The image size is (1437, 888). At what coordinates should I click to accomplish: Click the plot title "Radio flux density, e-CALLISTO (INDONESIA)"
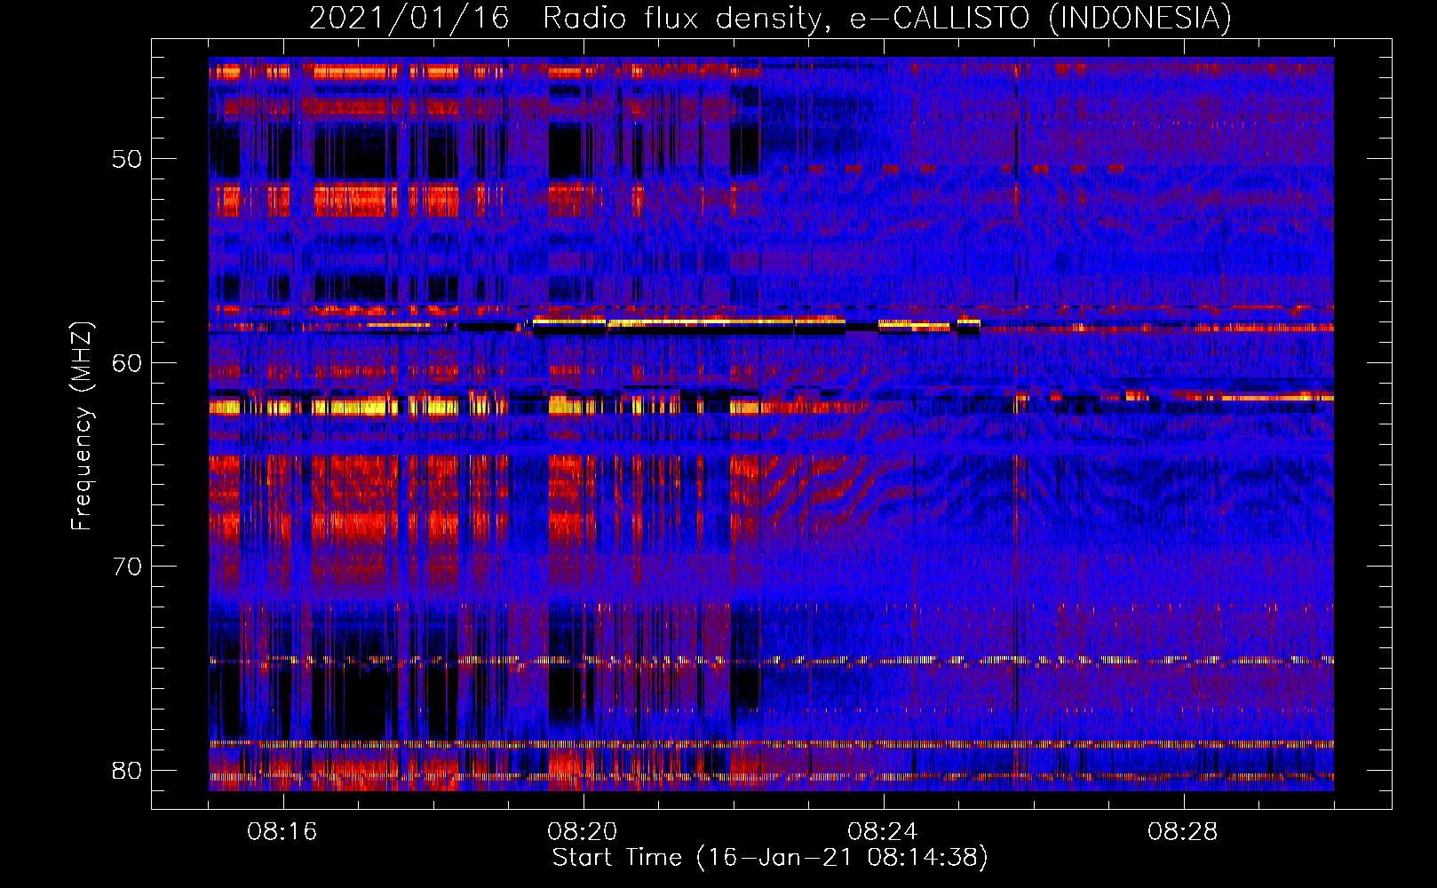887,18
